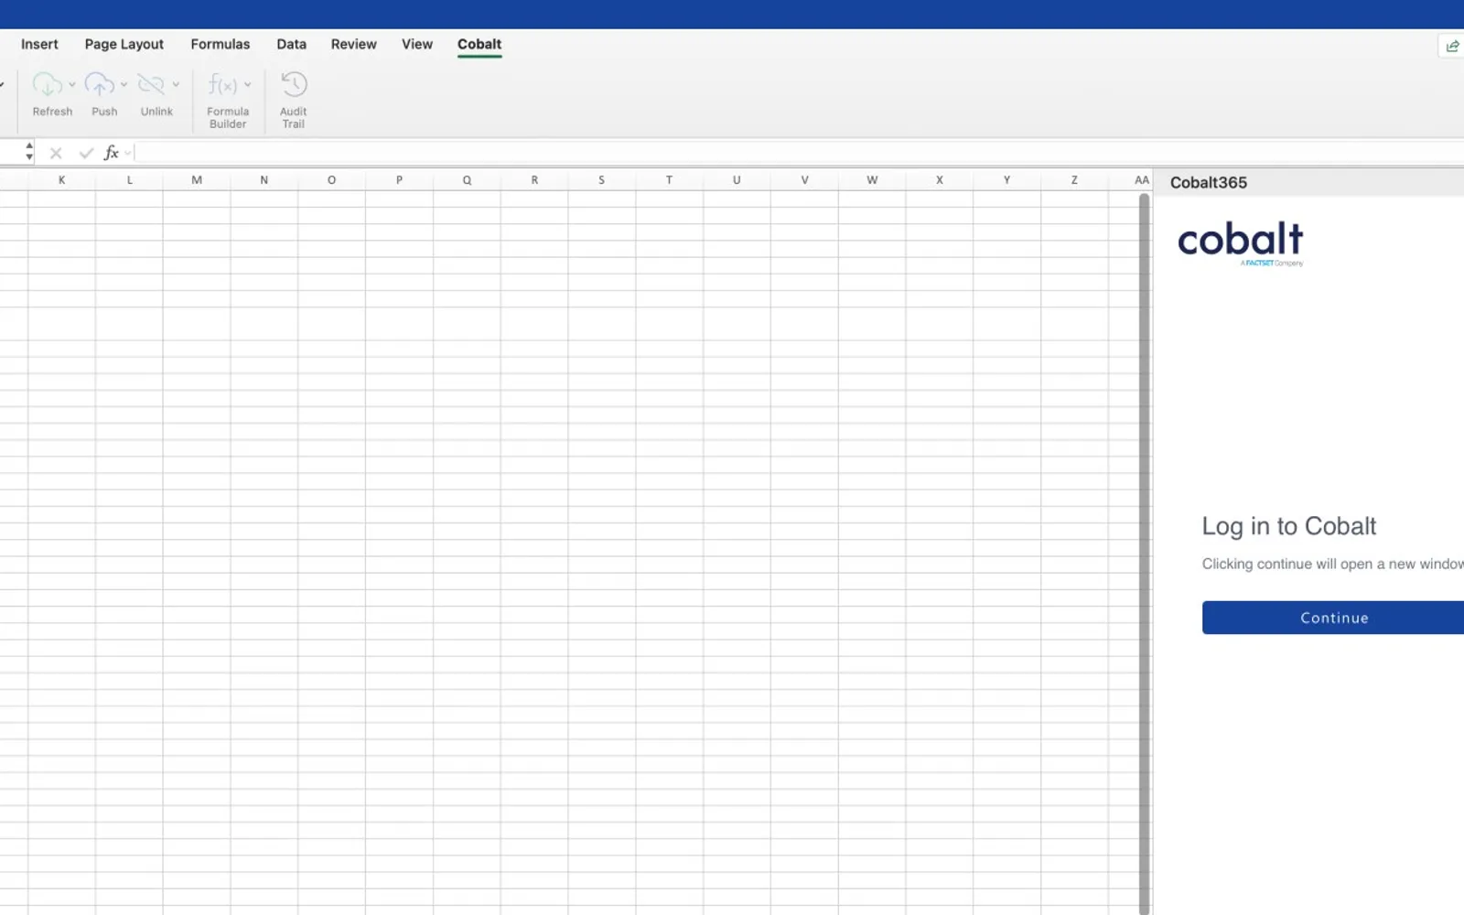This screenshot has width=1464, height=915.
Task: Switch to the Review tab
Action: tap(354, 44)
